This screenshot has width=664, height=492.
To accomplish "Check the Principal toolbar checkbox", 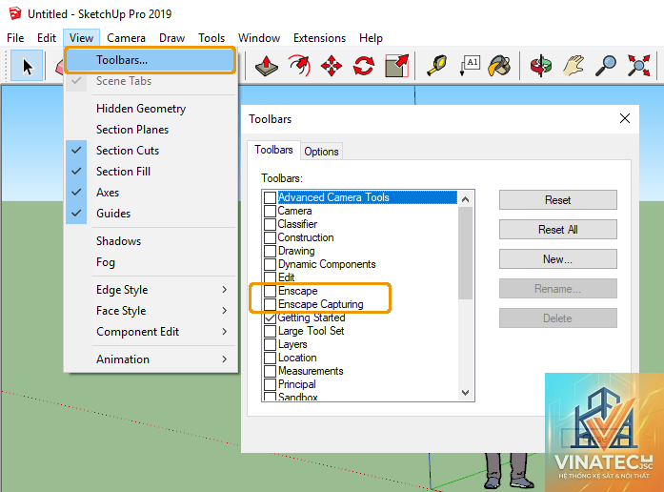I will 270,384.
